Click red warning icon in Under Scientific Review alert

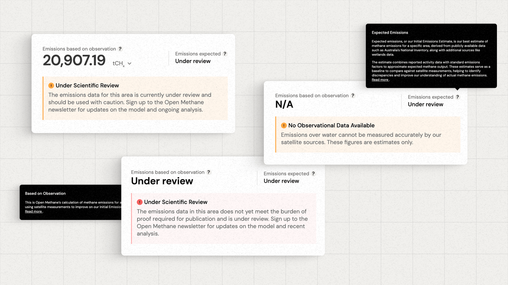pyautogui.click(x=139, y=202)
